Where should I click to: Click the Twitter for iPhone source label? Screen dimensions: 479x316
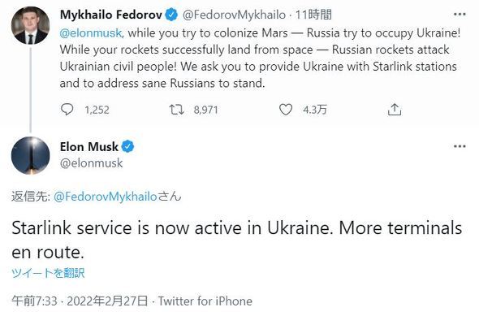click(205, 301)
